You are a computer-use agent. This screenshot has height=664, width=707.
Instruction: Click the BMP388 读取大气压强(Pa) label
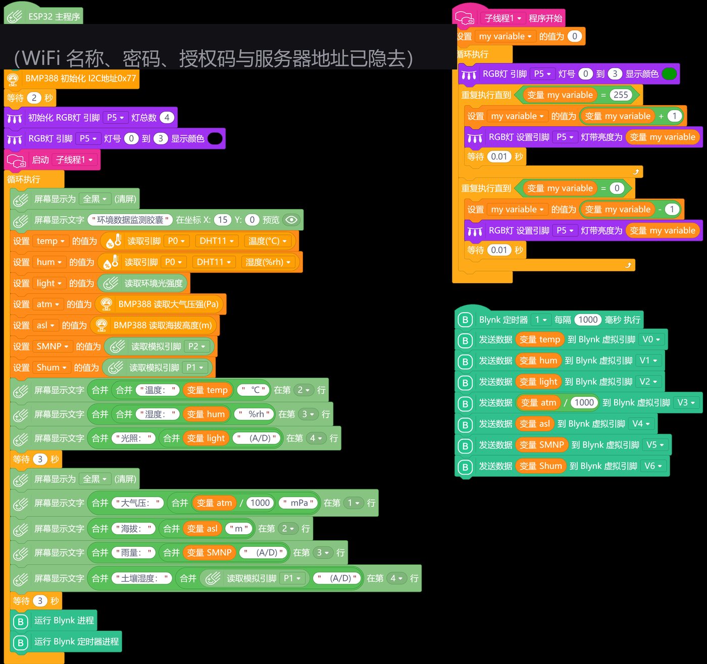[169, 304]
